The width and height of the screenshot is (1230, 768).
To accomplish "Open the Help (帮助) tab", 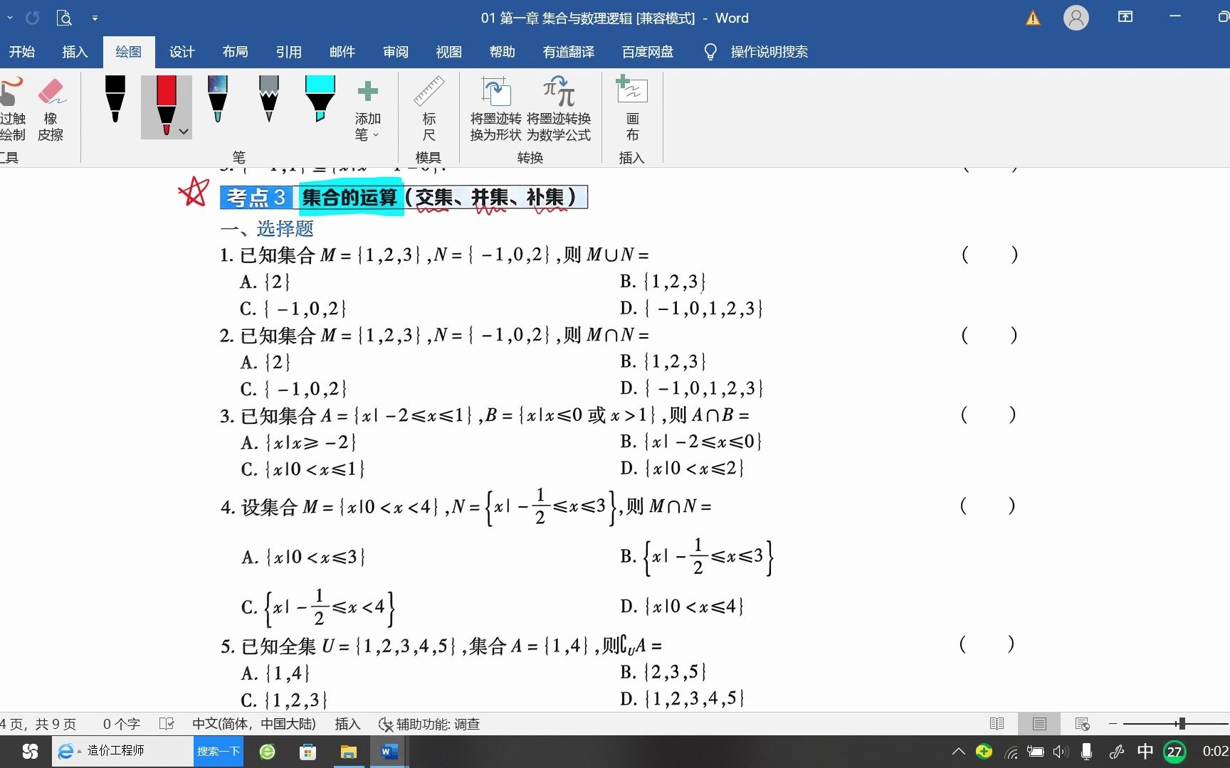I will [502, 52].
